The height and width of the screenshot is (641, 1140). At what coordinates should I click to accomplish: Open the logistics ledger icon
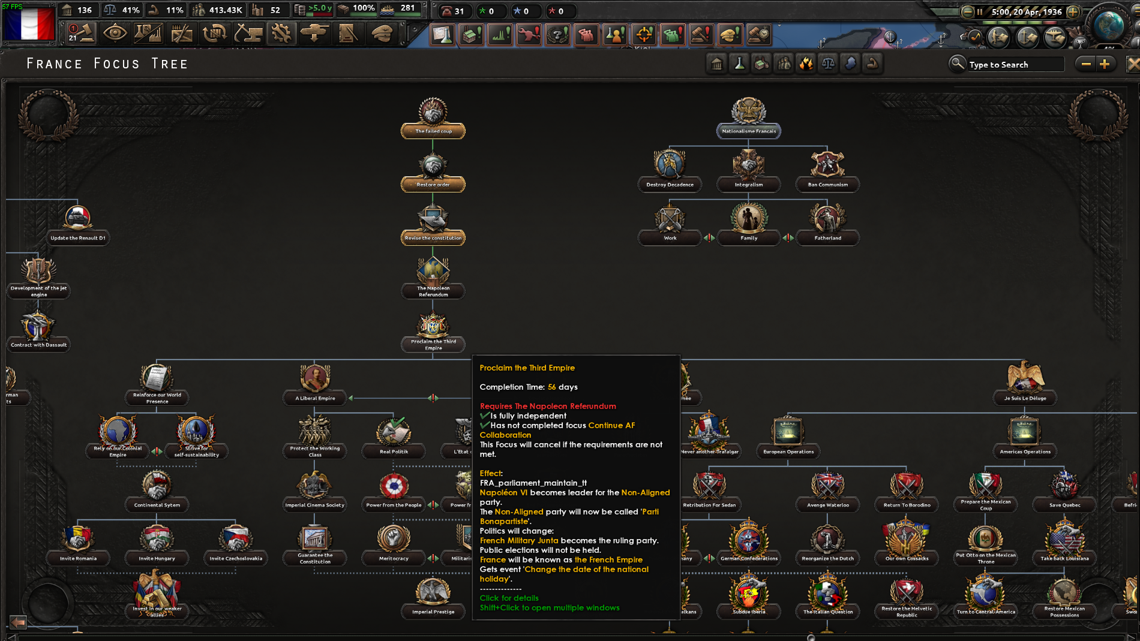tap(348, 34)
